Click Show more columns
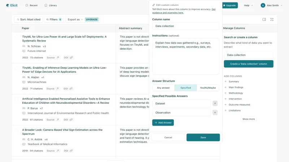289x162 pixels. point(249,119)
